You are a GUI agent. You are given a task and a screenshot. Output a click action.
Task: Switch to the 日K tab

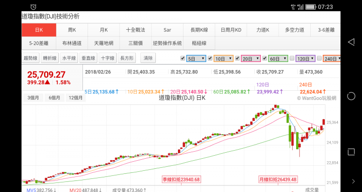tap(39, 30)
